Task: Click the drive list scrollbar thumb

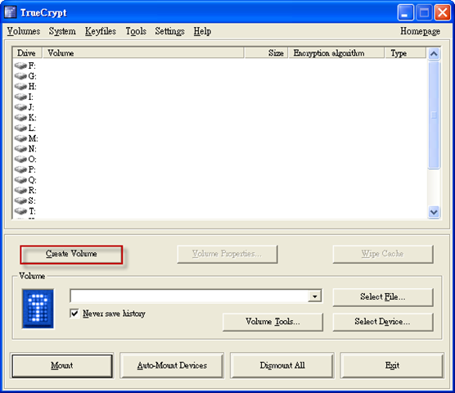Action: pyautogui.click(x=434, y=115)
